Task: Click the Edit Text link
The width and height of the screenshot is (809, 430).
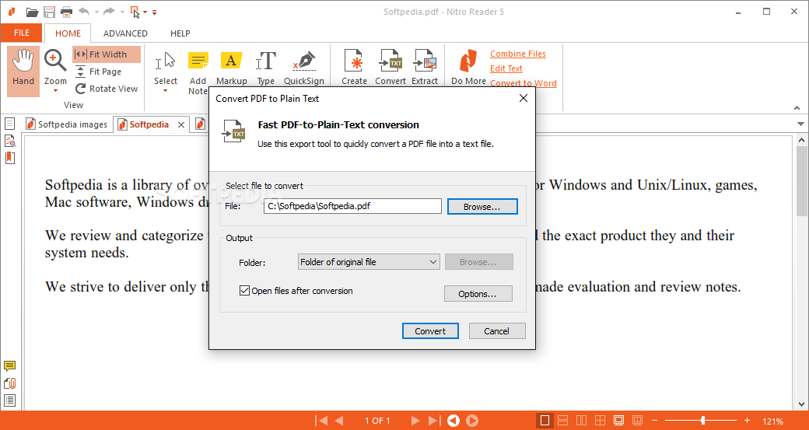Action: pos(506,68)
